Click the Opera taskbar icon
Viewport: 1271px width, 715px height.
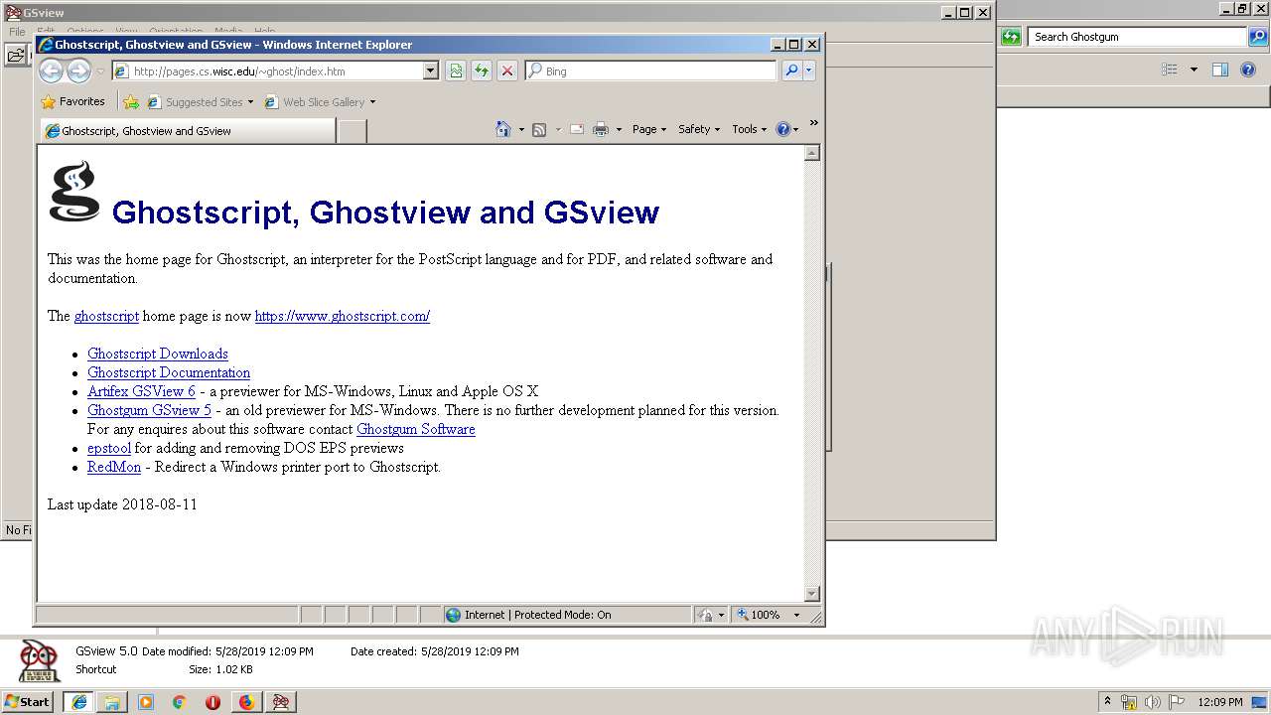coord(212,702)
